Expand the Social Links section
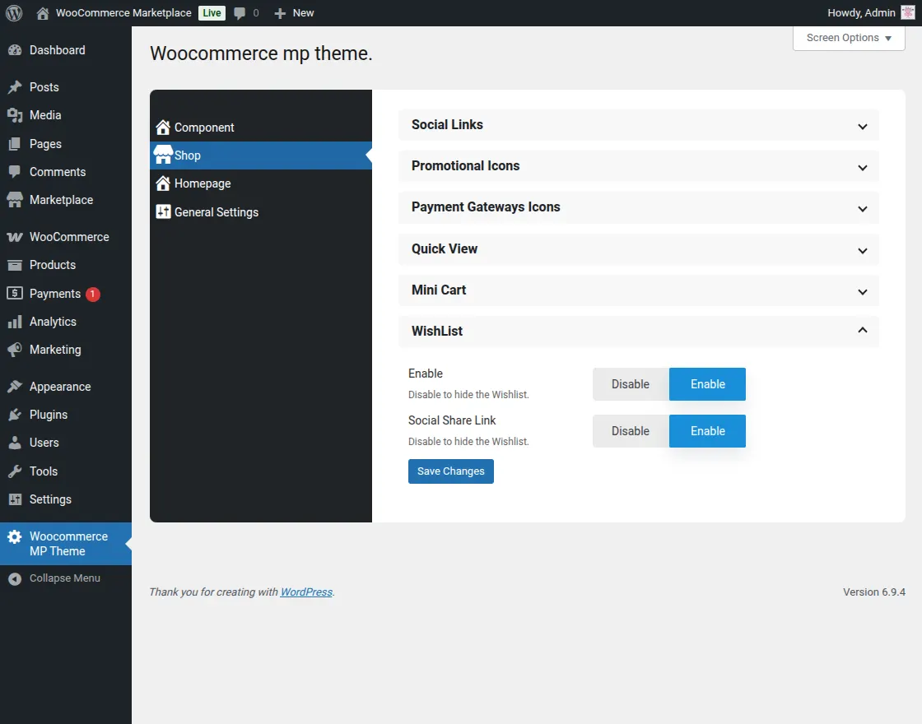 point(639,125)
